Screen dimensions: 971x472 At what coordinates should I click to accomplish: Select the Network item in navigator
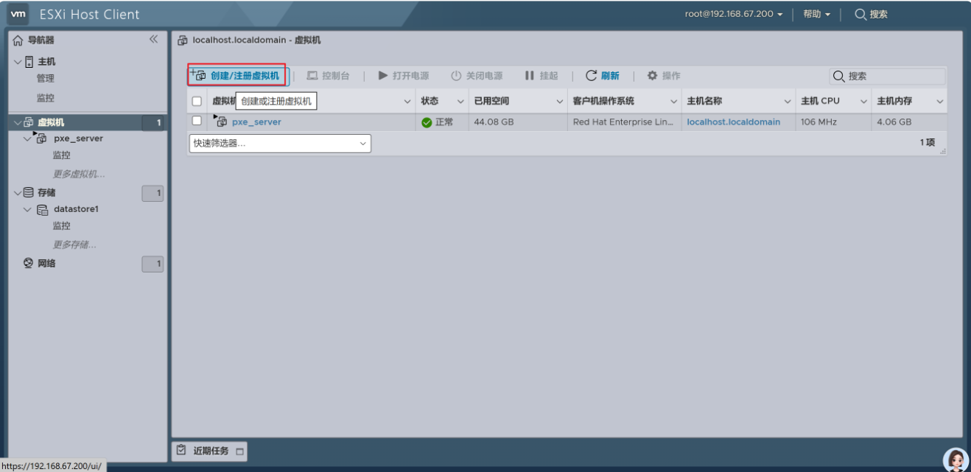[x=47, y=263]
